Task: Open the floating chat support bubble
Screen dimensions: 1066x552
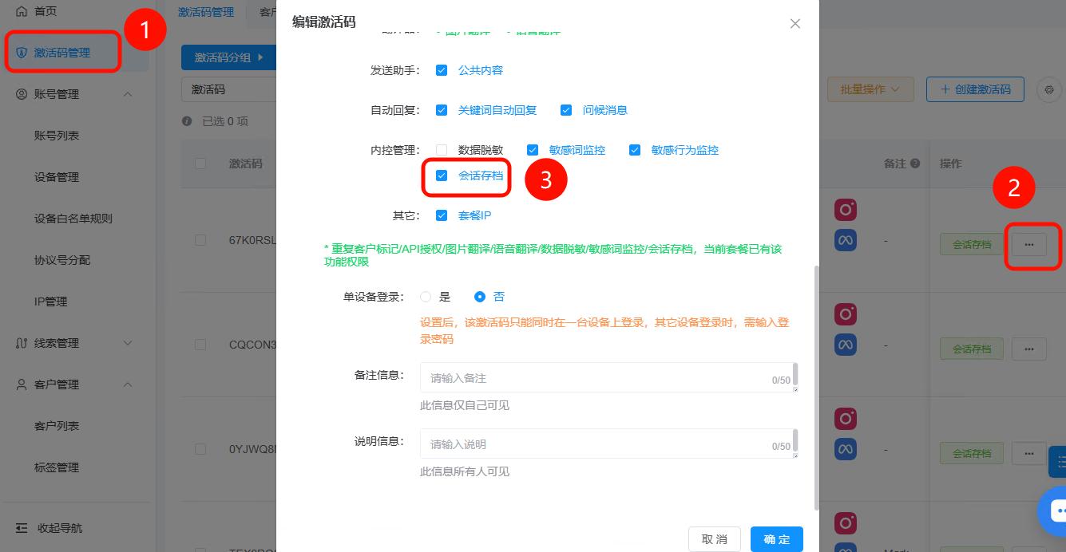Action: (1056, 511)
